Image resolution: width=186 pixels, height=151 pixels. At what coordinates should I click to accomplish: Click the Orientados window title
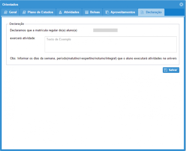(10, 4)
